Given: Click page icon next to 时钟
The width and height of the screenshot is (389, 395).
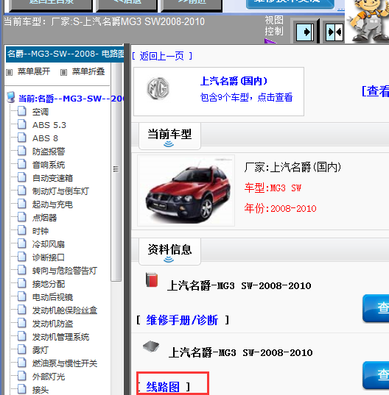Looking at the screenshot, I should [22, 230].
